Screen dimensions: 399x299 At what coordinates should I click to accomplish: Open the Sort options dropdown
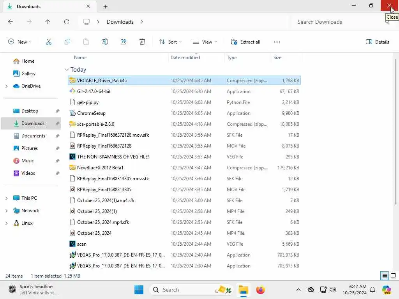click(x=170, y=42)
